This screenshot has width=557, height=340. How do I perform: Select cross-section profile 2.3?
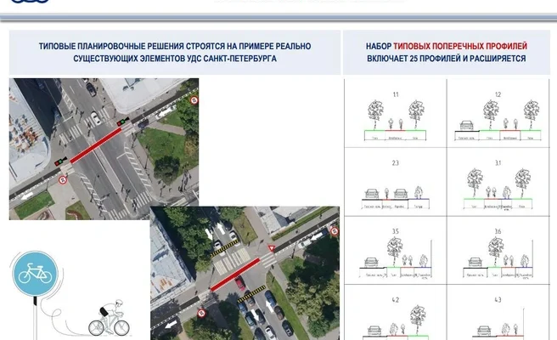coord(395,183)
